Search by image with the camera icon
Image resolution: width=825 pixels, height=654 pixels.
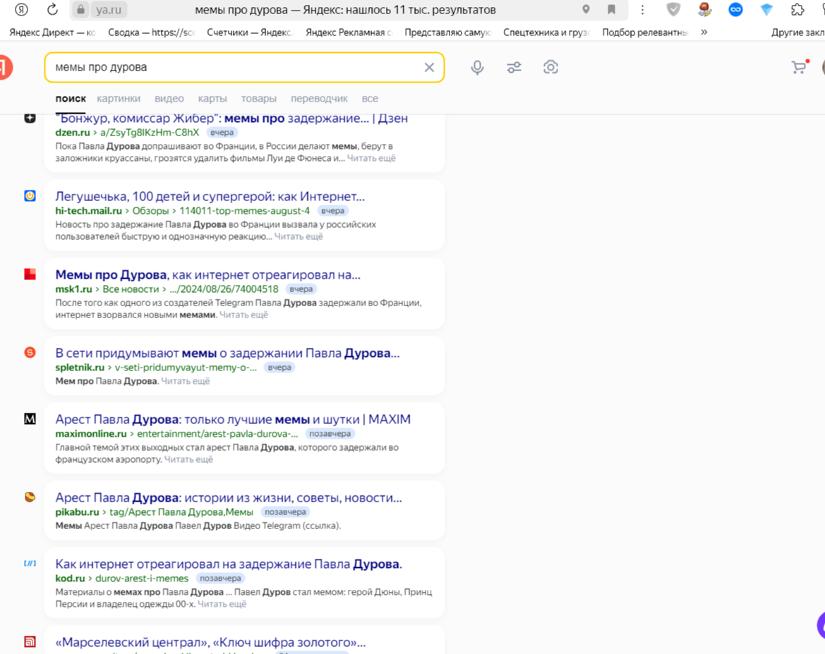550,67
